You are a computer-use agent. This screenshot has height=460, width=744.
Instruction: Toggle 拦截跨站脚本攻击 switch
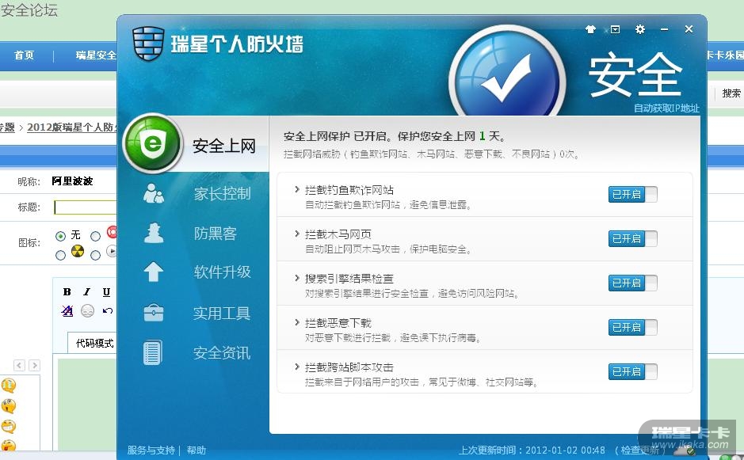click(x=632, y=371)
